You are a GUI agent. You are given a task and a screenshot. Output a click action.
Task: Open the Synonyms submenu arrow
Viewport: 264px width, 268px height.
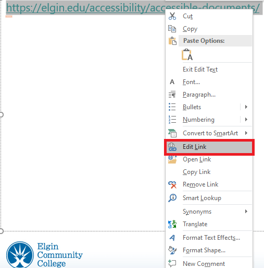click(x=246, y=212)
